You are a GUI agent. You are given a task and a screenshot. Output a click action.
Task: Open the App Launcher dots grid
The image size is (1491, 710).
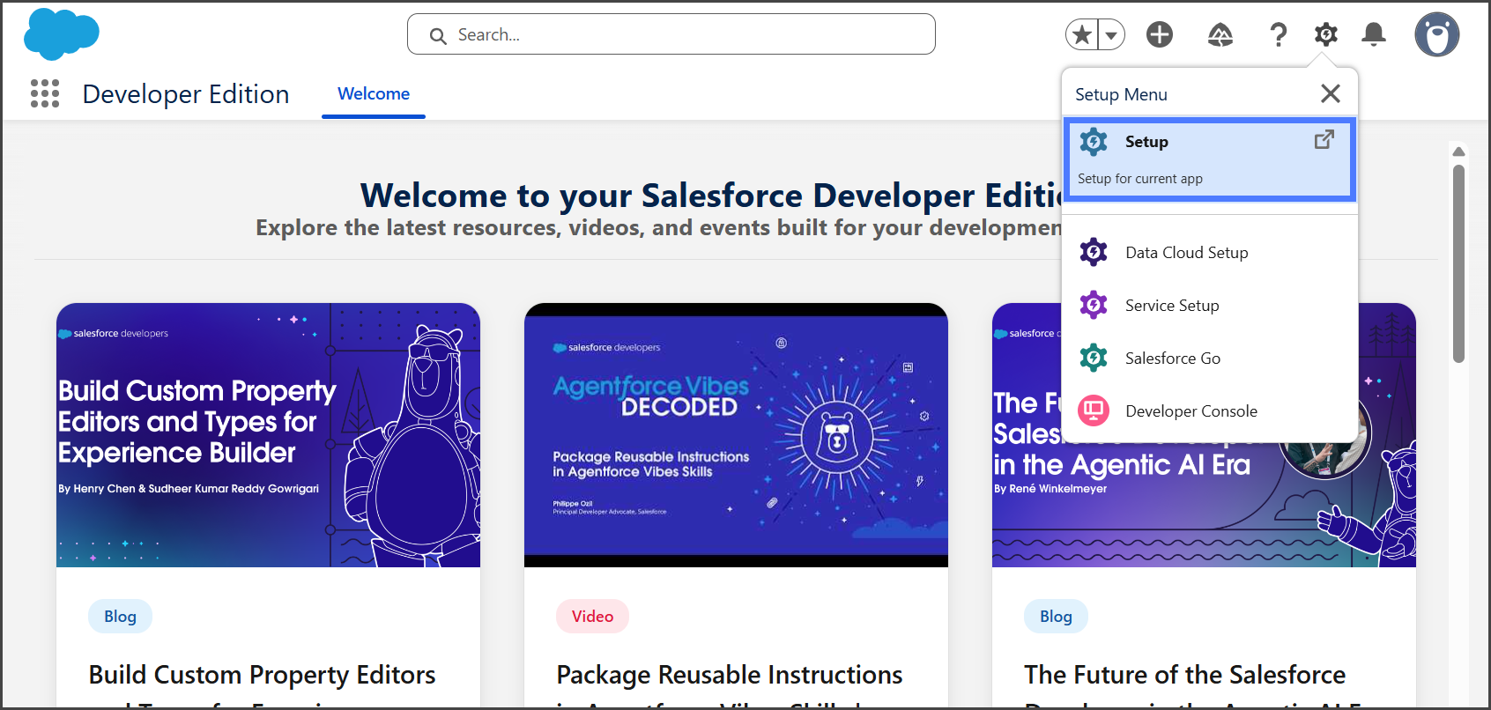[45, 93]
